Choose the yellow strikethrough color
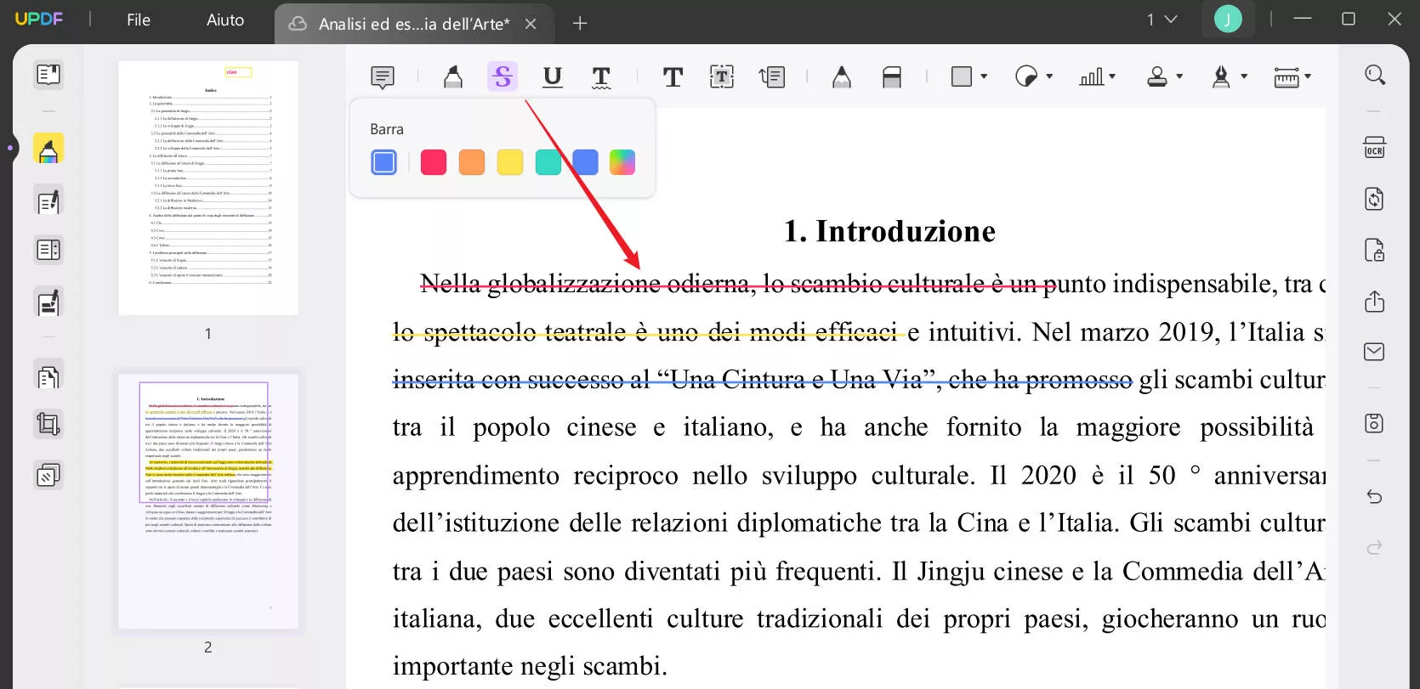1420x689 pixels. coord(510,162)
